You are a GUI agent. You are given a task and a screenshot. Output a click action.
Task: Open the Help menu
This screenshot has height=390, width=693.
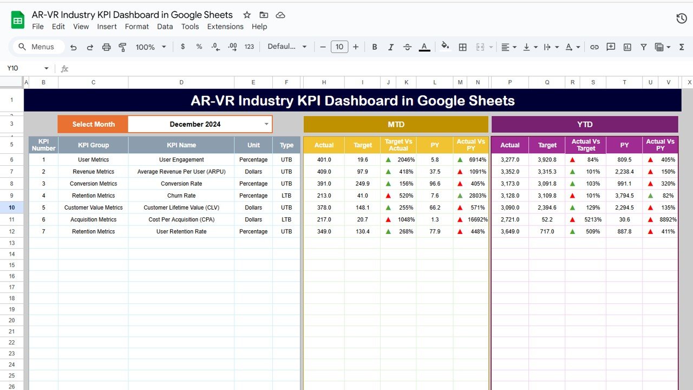[259, 27]
